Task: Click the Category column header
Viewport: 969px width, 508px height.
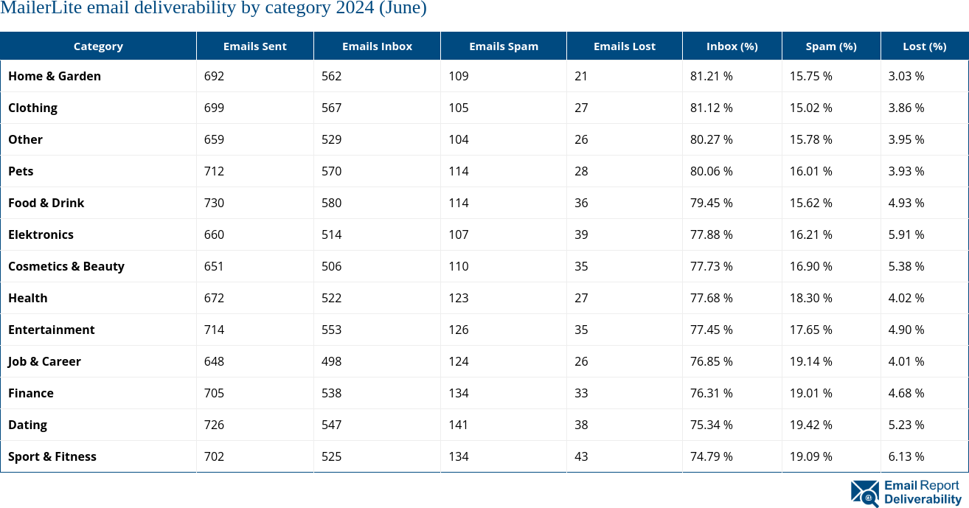Action: 98,46
